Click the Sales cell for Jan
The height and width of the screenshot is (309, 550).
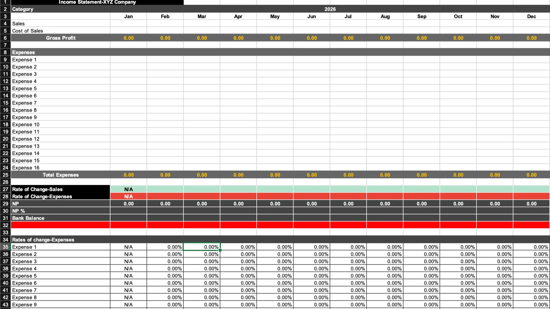128,24
